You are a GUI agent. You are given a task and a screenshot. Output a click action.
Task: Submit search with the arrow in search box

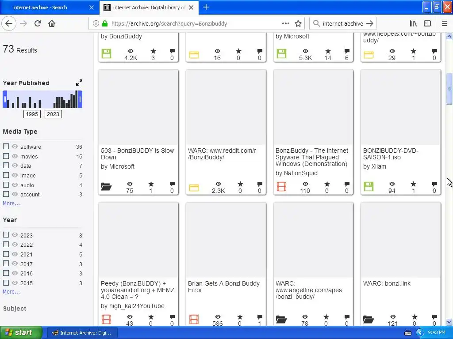(x=369, y=23)
